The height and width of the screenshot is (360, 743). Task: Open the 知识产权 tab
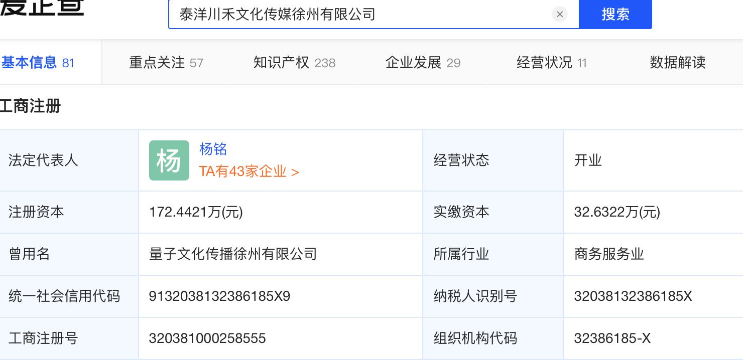point(285,62)
